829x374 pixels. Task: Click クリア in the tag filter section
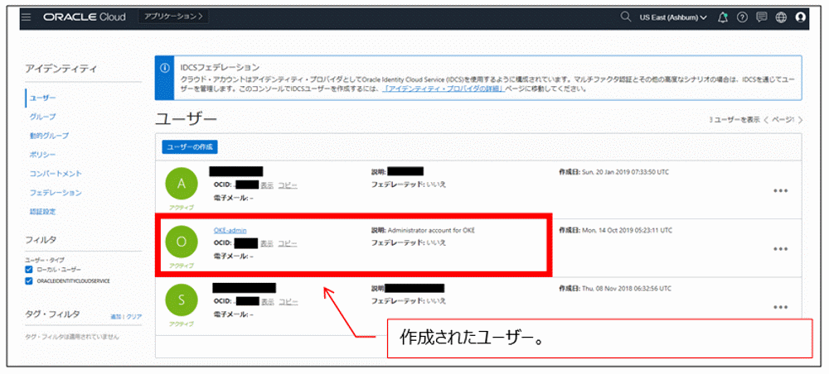(x=134, y=317)
